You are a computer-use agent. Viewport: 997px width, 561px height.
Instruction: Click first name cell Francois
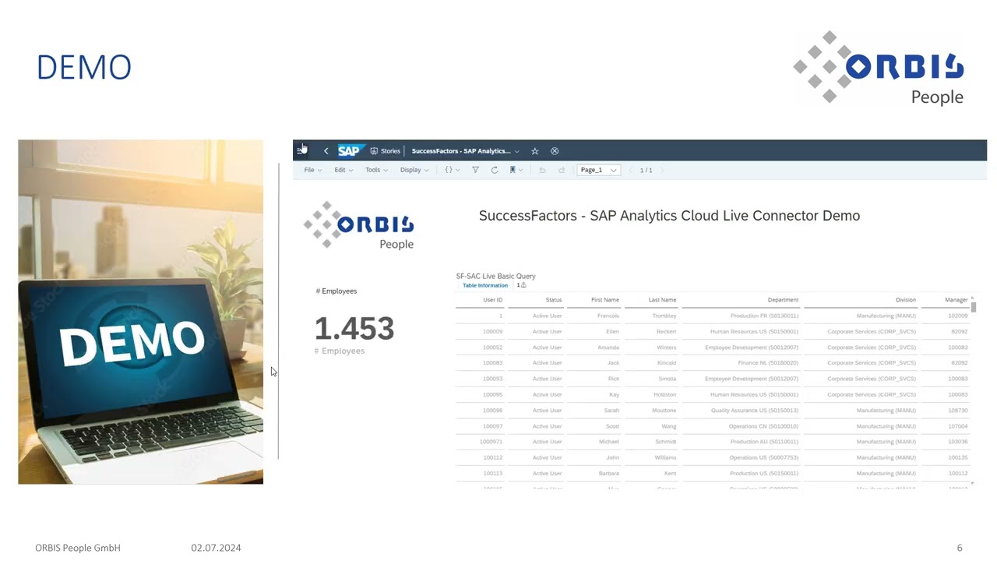[608, 316]
